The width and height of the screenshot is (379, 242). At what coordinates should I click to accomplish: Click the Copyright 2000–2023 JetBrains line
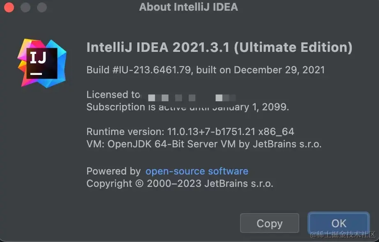click(180, 184)
